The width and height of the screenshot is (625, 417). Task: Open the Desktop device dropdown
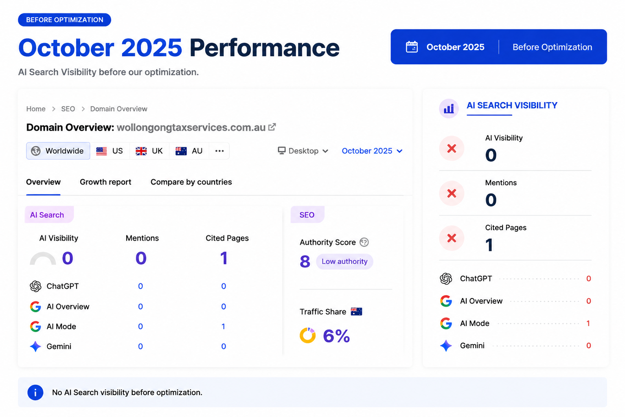pyautogui.click(x=303, y=151)
